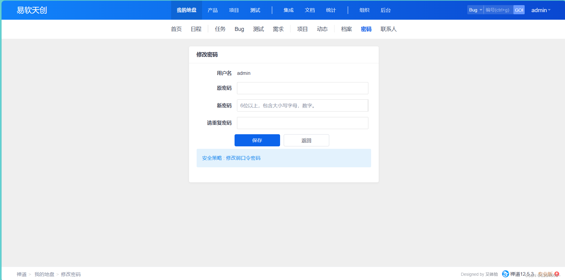Switch to the 测试 sub-tab
The height and width of the screenshot is (280, 565).
click(259, 29)
